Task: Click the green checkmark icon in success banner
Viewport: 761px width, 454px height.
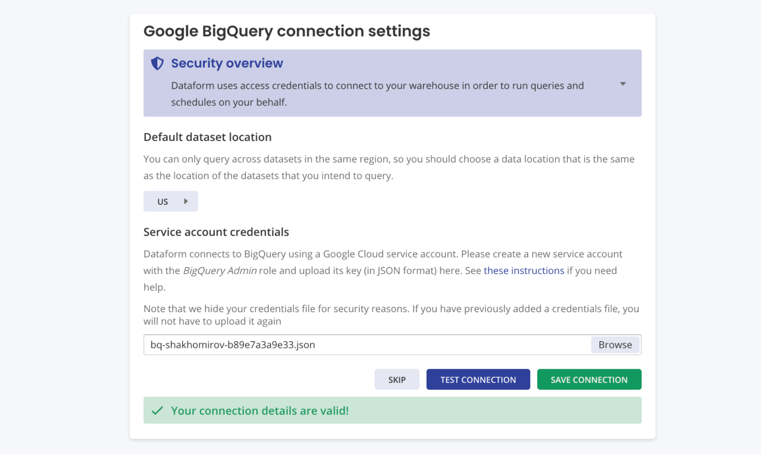Action: [157, 411]
